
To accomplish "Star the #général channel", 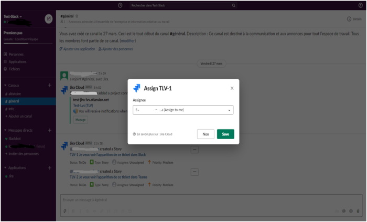I will pos(77,16).
